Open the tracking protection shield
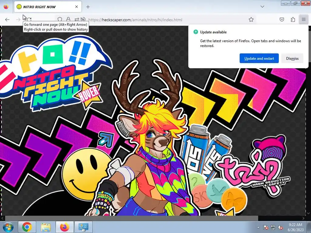Screen dimensions: 311x233 [x=60, y=19]
